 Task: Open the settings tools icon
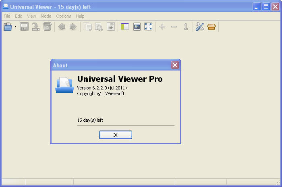coord(200,27)
